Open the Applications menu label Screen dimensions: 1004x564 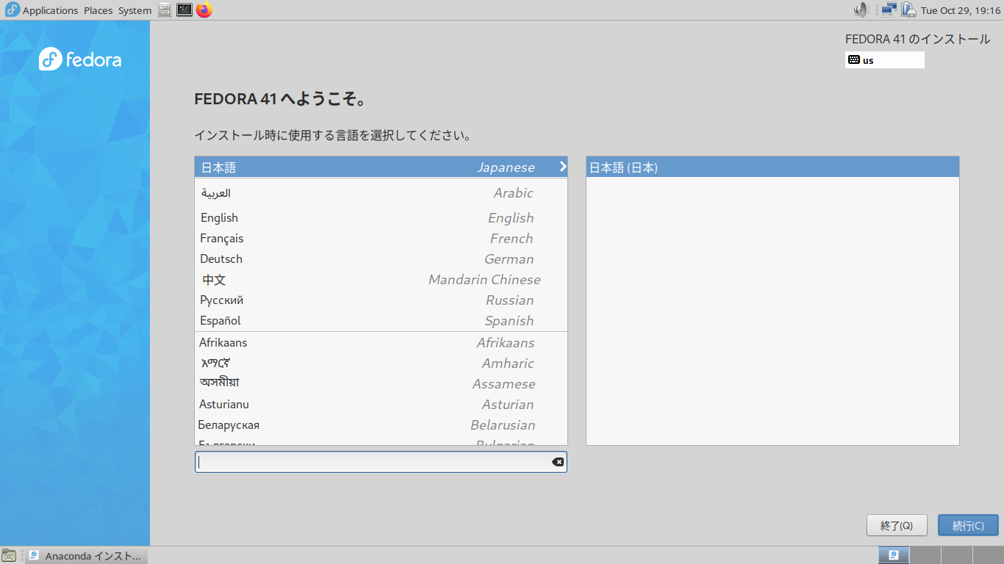50,10
